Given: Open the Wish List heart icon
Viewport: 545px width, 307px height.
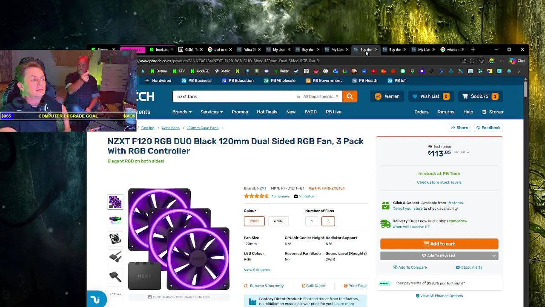Looking at the screenshot, I should [415, 96].
